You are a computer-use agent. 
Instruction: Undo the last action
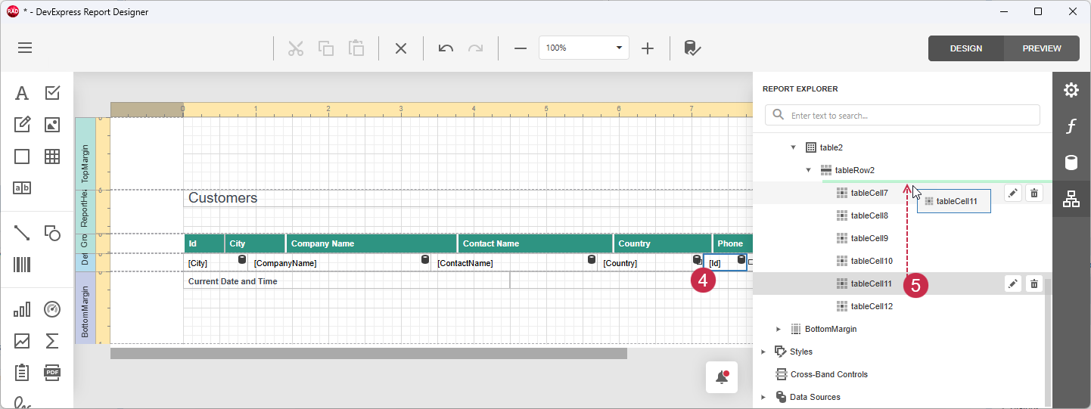(x=446, y=48)
